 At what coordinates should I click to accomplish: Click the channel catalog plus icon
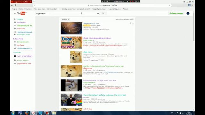pyautogui.click(x=15, y=60)
